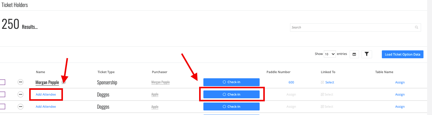Image resolution: width=432 pixels, height=115 pixels.
Task: Open the ellipsis menu for Morgan Pepple
Action: (x=21, y=82)
